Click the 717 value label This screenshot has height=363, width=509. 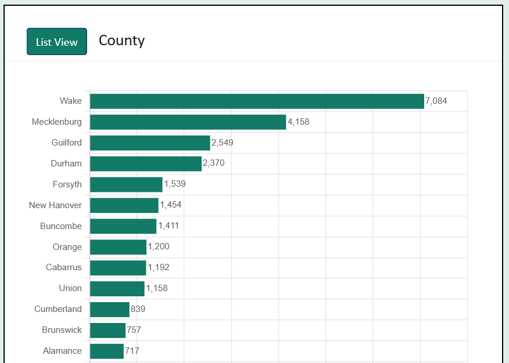132,351
